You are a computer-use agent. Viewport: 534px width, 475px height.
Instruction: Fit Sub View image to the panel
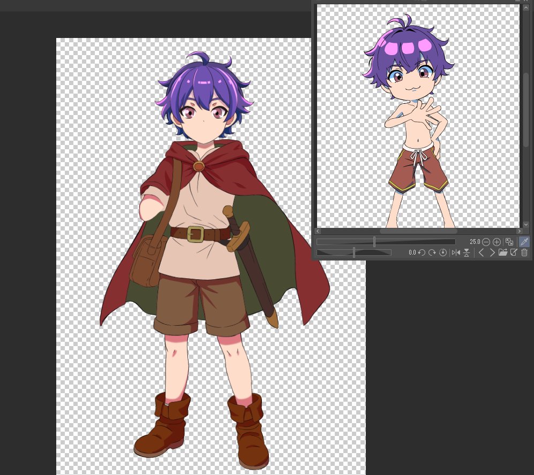coord(509,242)
